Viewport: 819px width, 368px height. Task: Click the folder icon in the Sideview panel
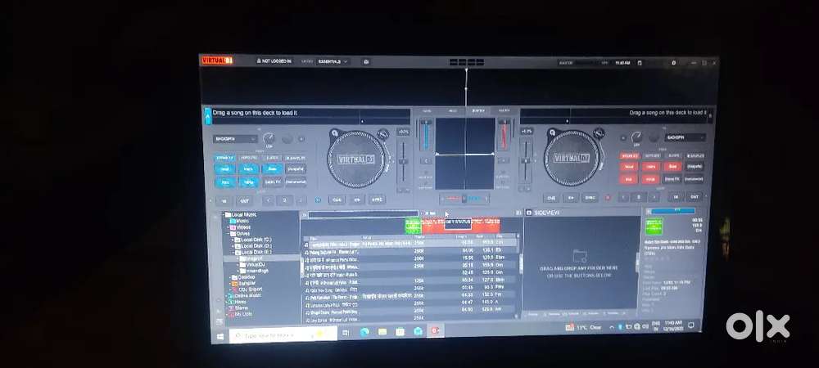tap(580, 255)
